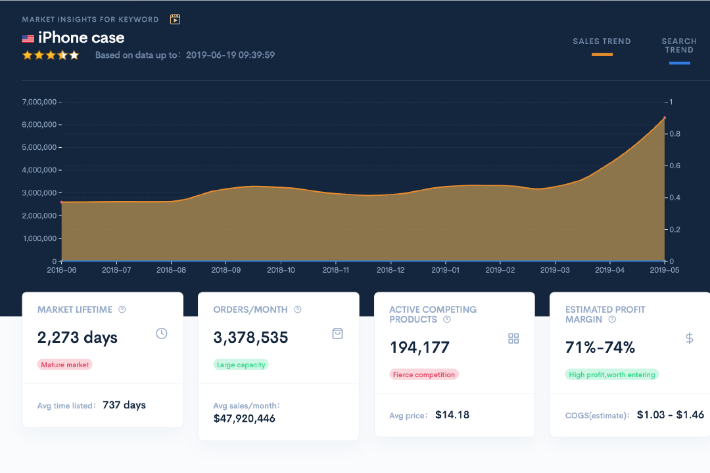Show help for Estimated Profit Margin

(x=612, y=319)
